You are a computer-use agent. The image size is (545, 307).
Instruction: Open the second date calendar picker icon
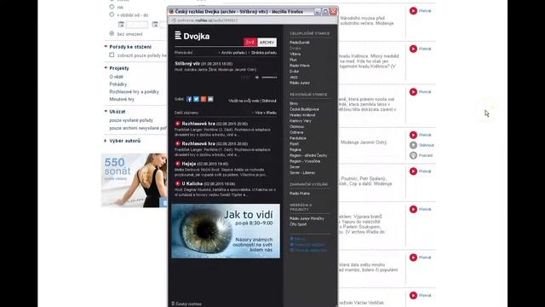[x=155, y=25]
